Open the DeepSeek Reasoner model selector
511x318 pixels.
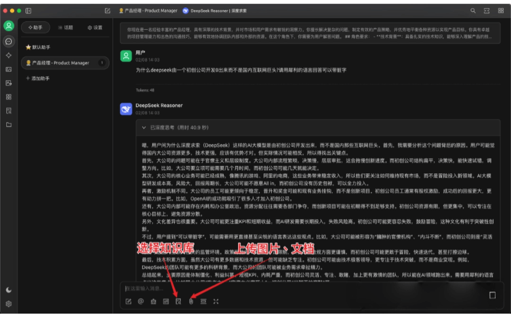pyautogui.click(x=214, y=11)
